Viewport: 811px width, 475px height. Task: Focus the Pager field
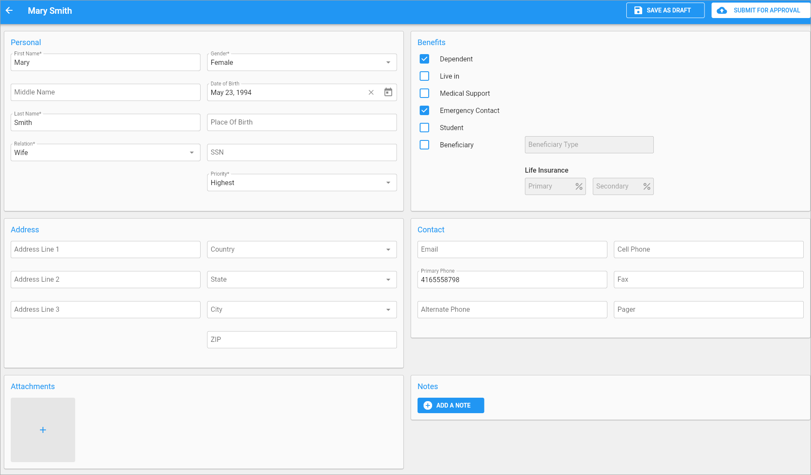709,310
